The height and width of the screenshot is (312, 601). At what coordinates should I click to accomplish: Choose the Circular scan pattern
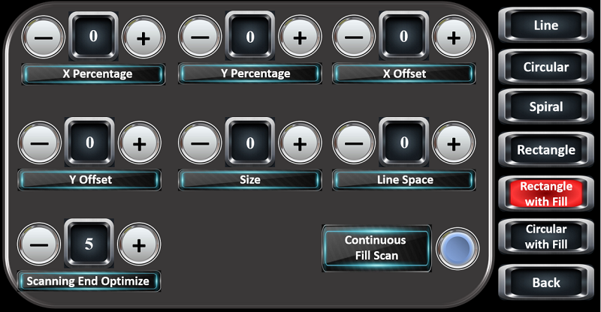[x=546, y=67]
